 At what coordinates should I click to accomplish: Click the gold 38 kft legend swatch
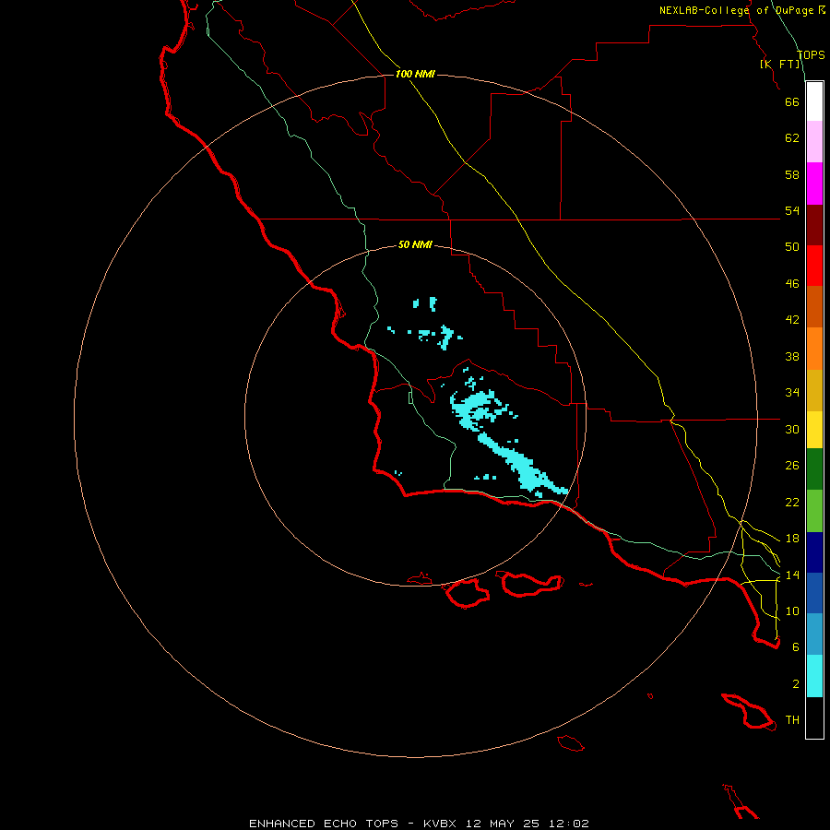814,390
